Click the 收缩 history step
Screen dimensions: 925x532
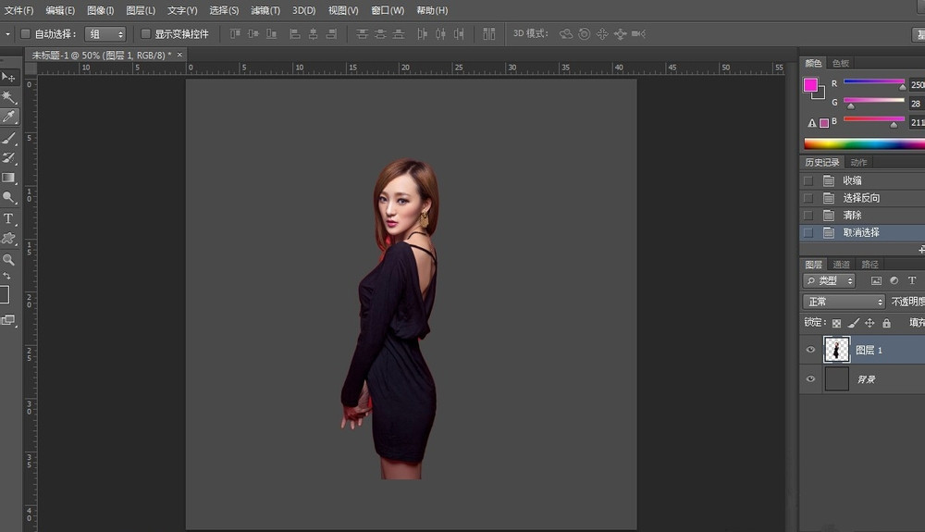(x=852, y=180)
